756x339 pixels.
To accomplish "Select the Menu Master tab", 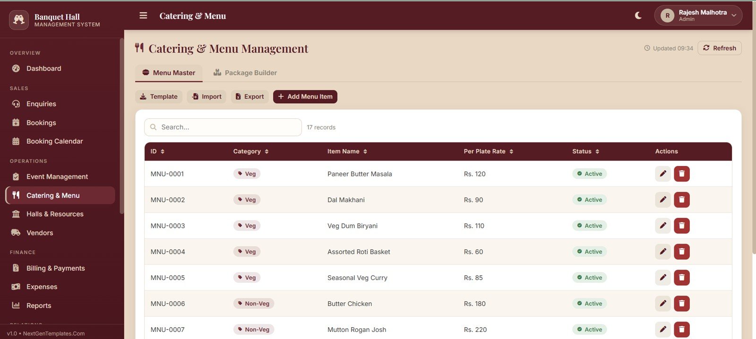I will [x=169, y=73].
